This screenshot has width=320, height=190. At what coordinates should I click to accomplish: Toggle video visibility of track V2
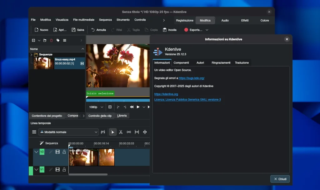click(57, 152)
